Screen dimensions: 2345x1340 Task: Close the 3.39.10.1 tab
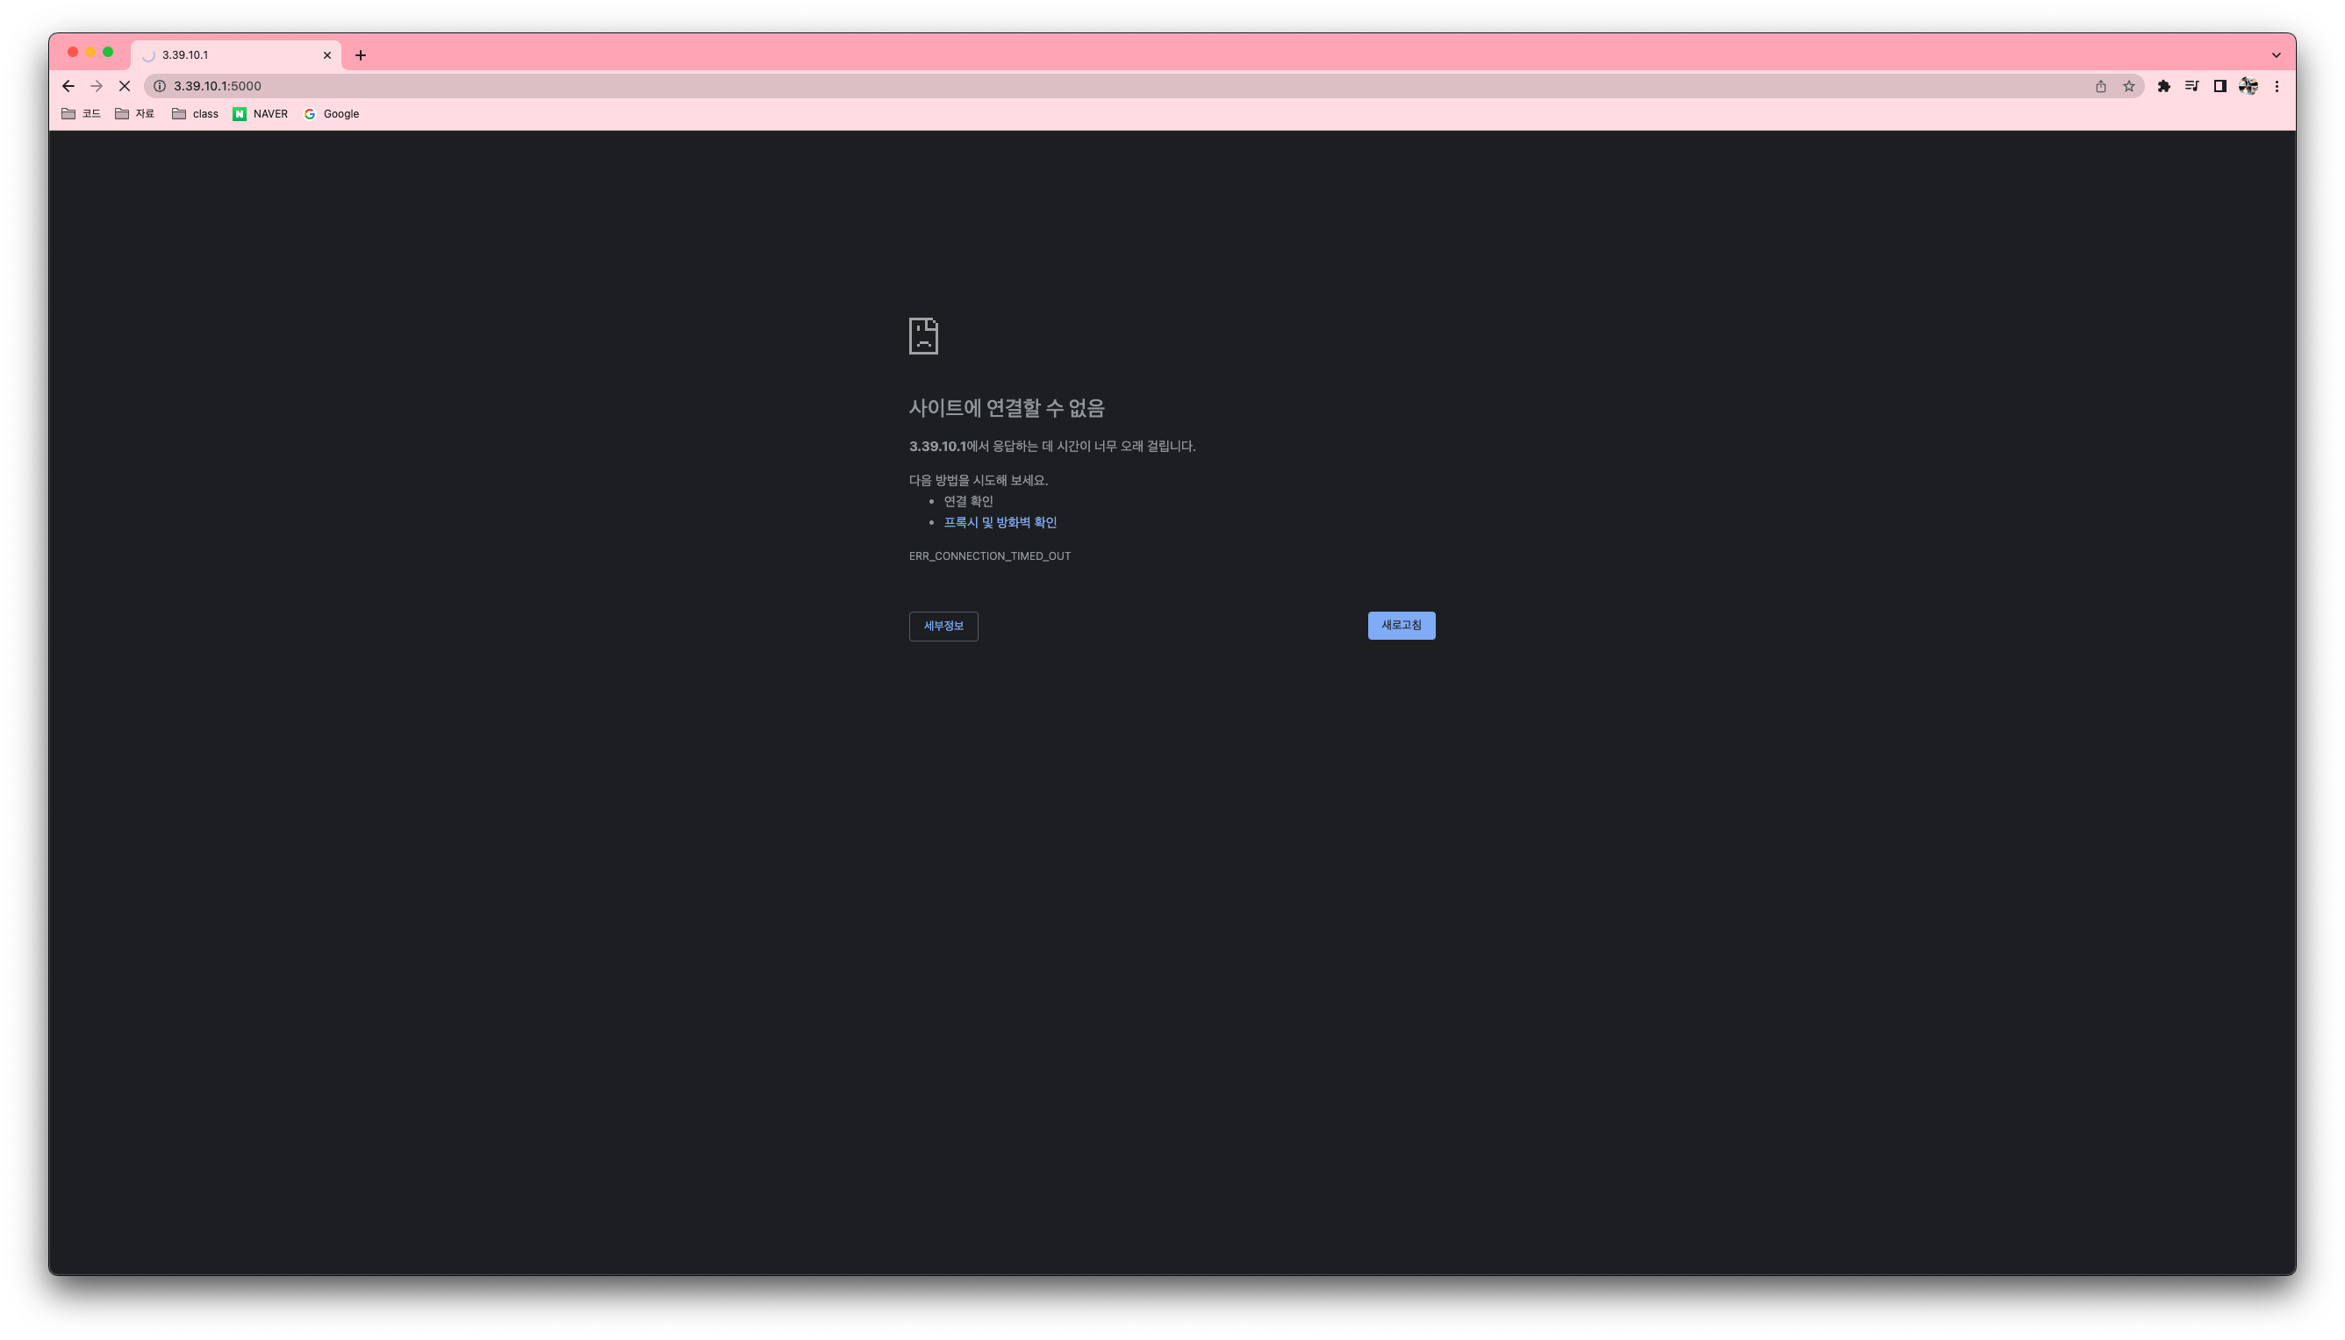[326, 55]
